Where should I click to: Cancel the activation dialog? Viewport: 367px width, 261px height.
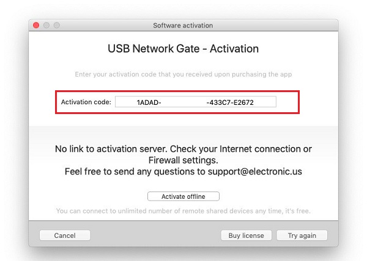tap(65, 235)
